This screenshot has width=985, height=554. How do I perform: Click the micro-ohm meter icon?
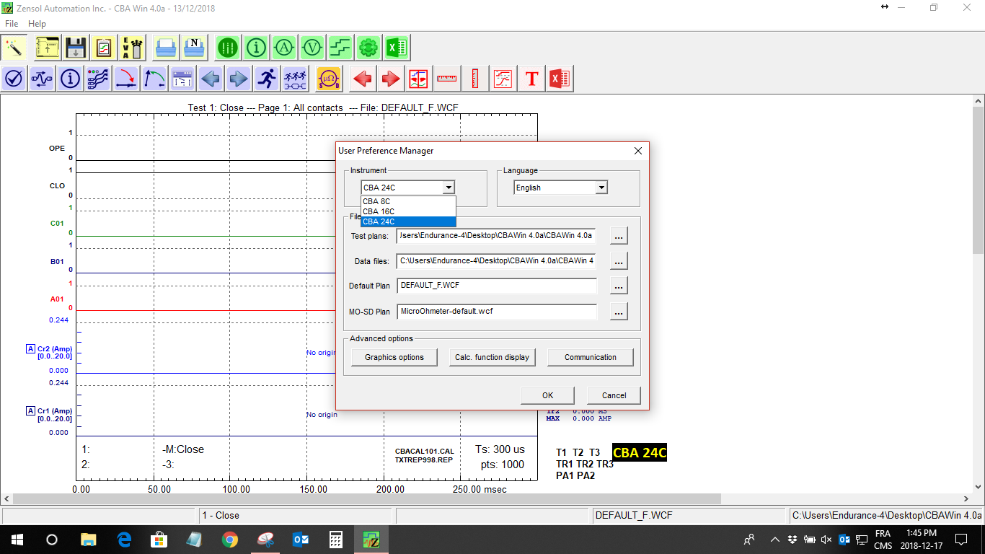pyautogui.click(x=328, y=79)
